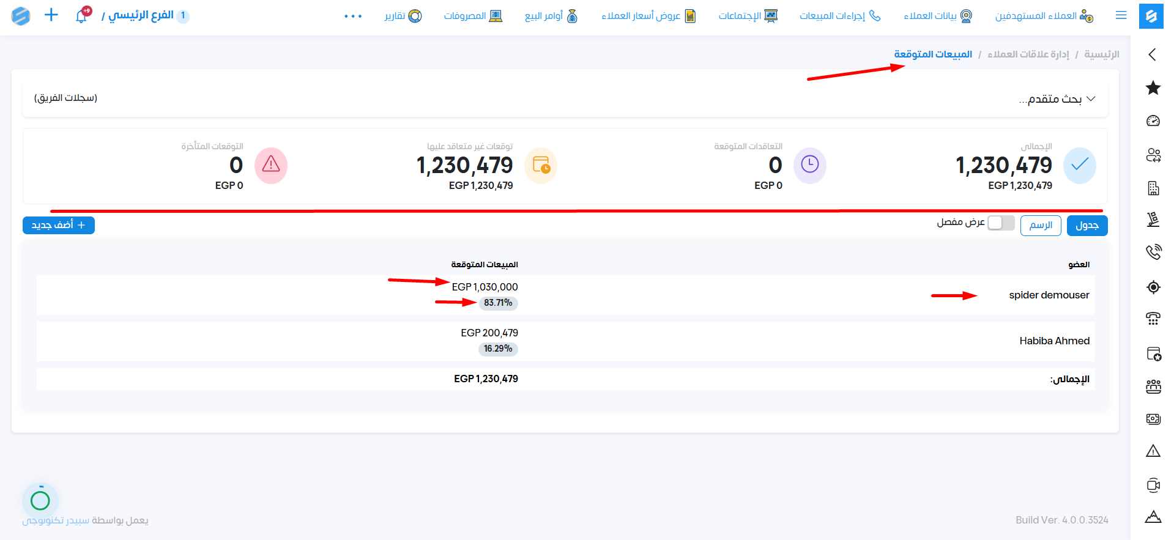1174x540 pixels.
Task: Open the ringing phone icon in sidebar
Action: click(x=1153, y=251)
